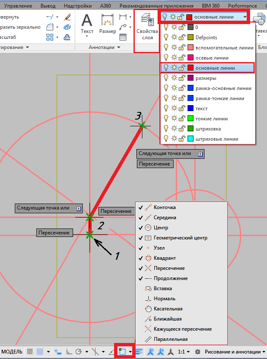Click the lineweight display icon in status bar
The height and width of the screenshot is (359, 267).
(139, 351)
